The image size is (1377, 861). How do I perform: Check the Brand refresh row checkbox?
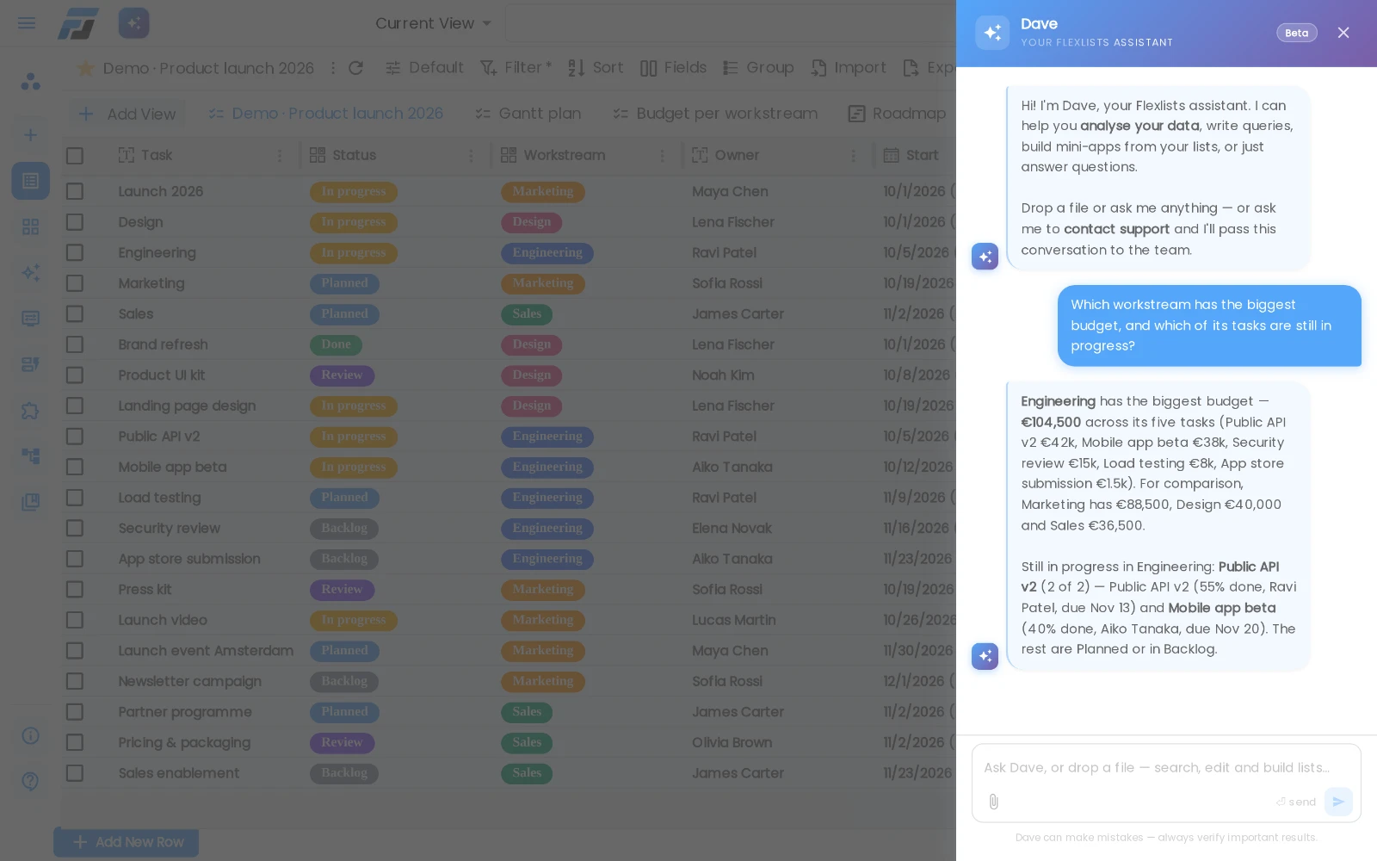(x=75, y=344)
